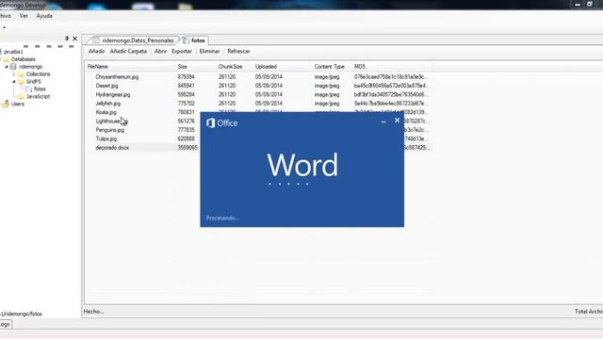Select JavaScript label in tree

[38, 96]
